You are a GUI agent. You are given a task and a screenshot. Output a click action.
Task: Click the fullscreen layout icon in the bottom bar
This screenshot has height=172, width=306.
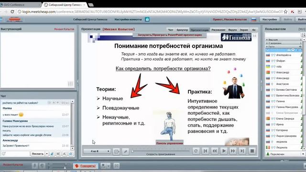coord(117,166)
